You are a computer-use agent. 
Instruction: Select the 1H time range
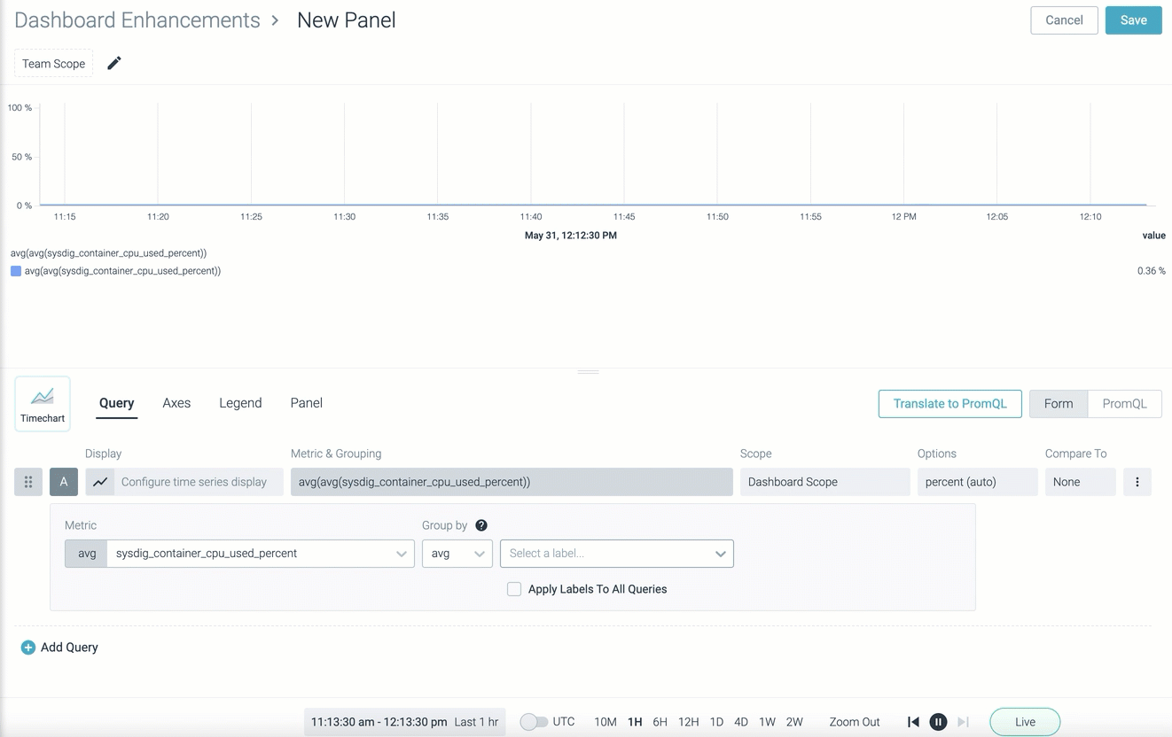point(635,722)
